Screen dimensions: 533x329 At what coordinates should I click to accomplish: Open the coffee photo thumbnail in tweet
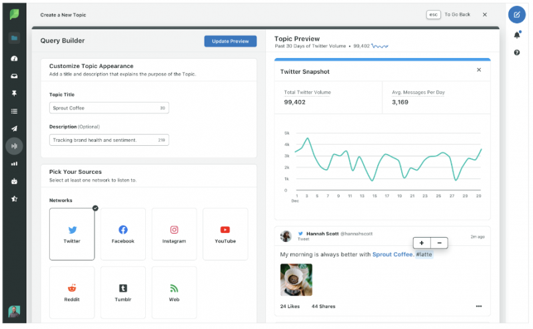coord(296,280)
